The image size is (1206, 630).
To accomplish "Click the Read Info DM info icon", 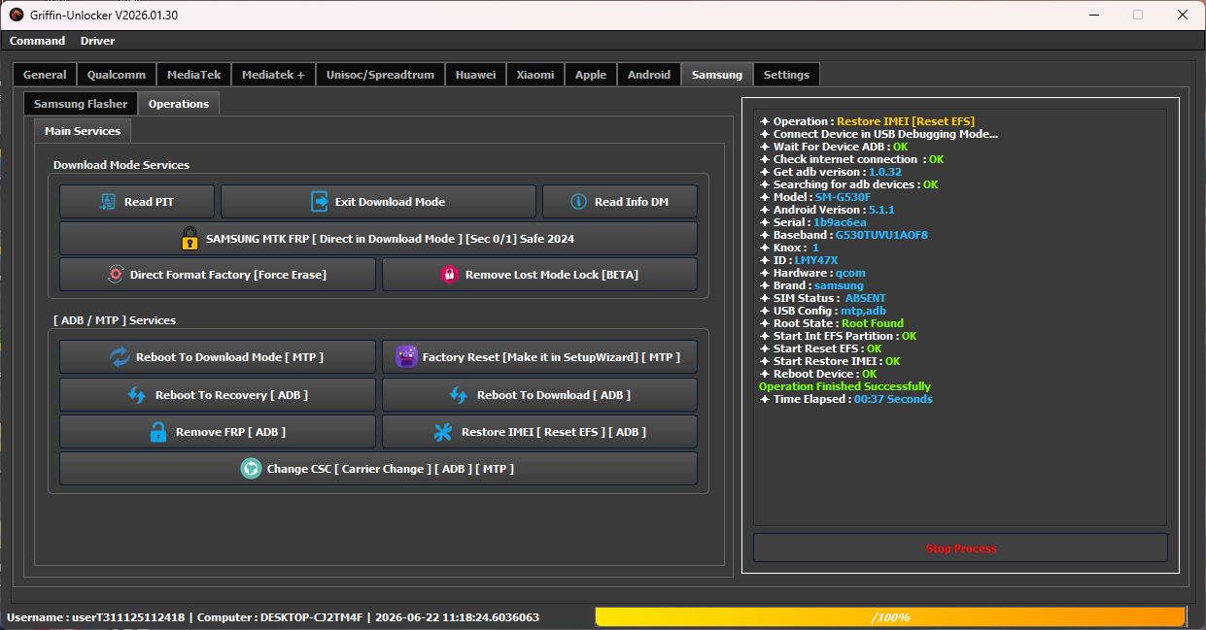I will click(x=578, y=201).
